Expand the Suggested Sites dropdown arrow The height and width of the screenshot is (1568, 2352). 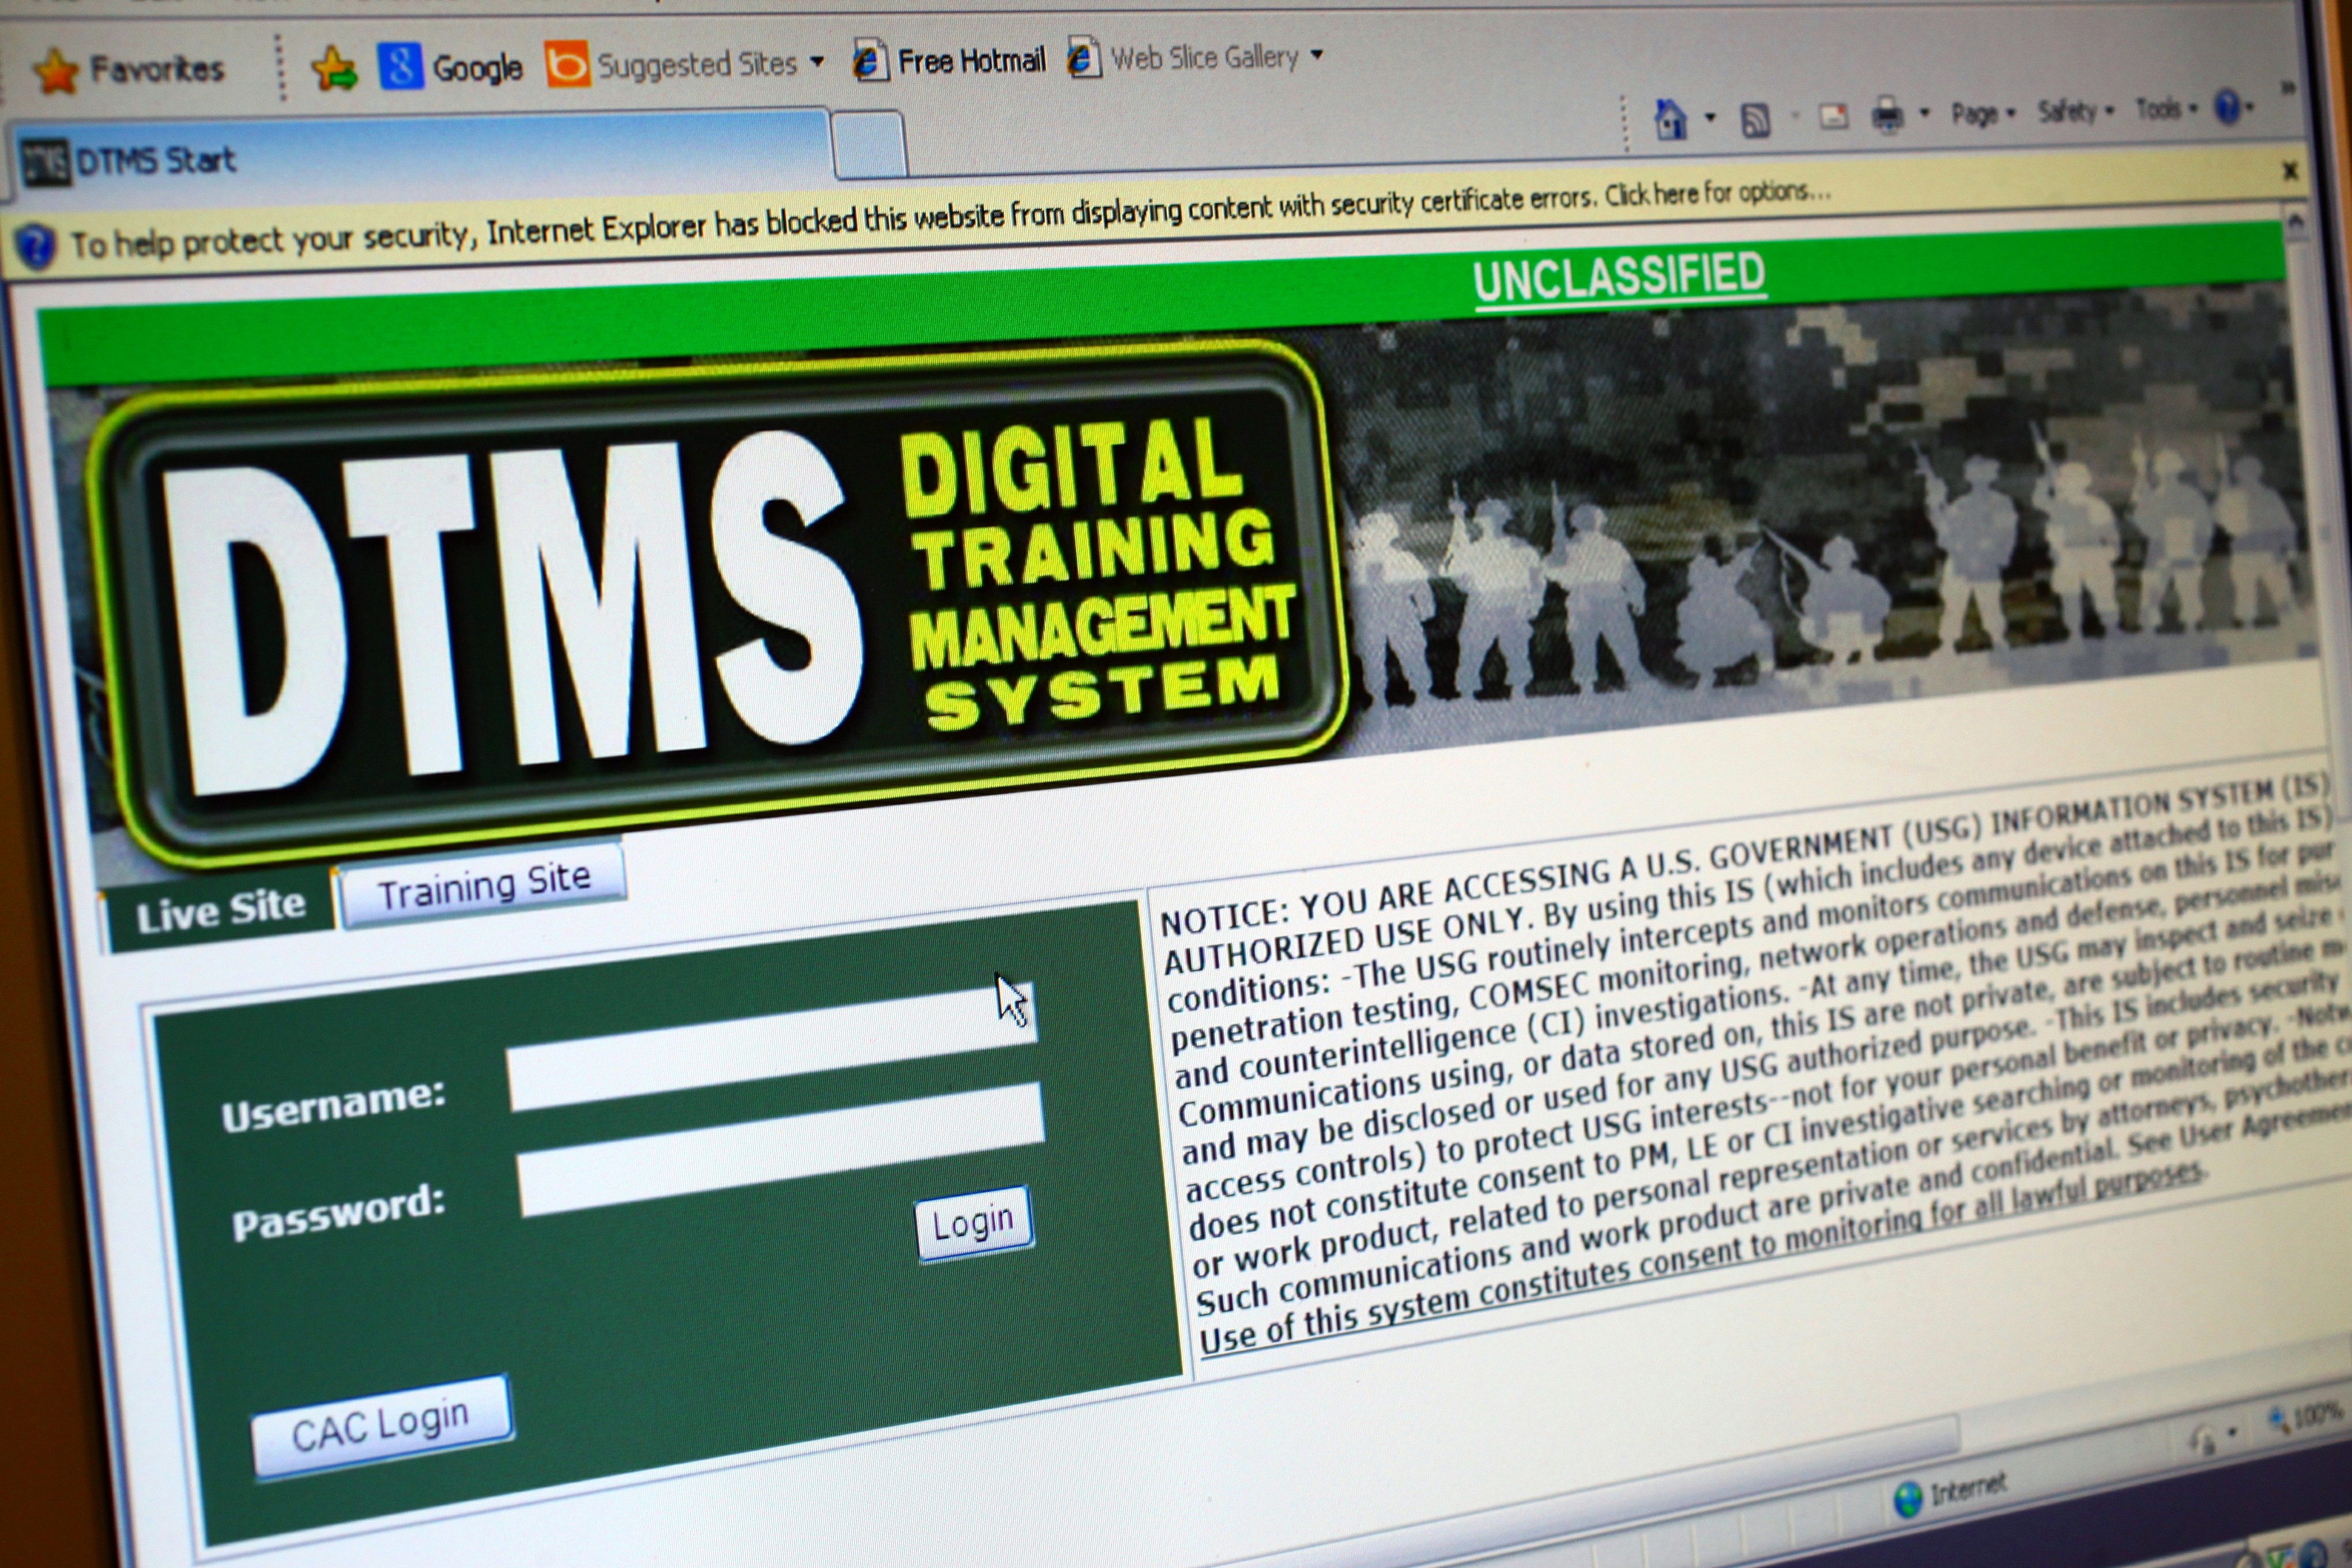pyautogui.click(x=817, y=62)
